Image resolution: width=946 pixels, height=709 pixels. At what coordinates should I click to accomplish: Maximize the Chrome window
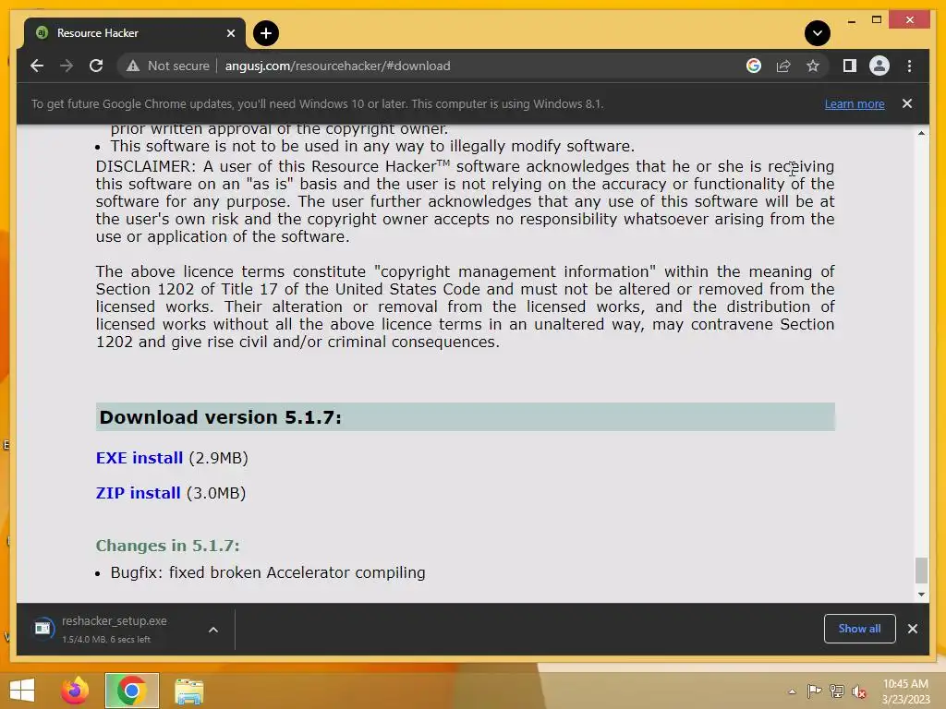[877, 20]
